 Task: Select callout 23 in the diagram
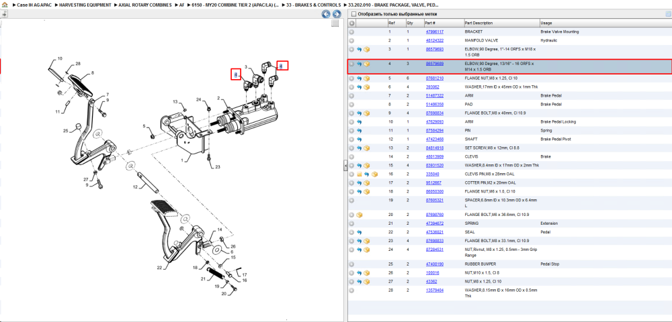click(x=217, y=167)
